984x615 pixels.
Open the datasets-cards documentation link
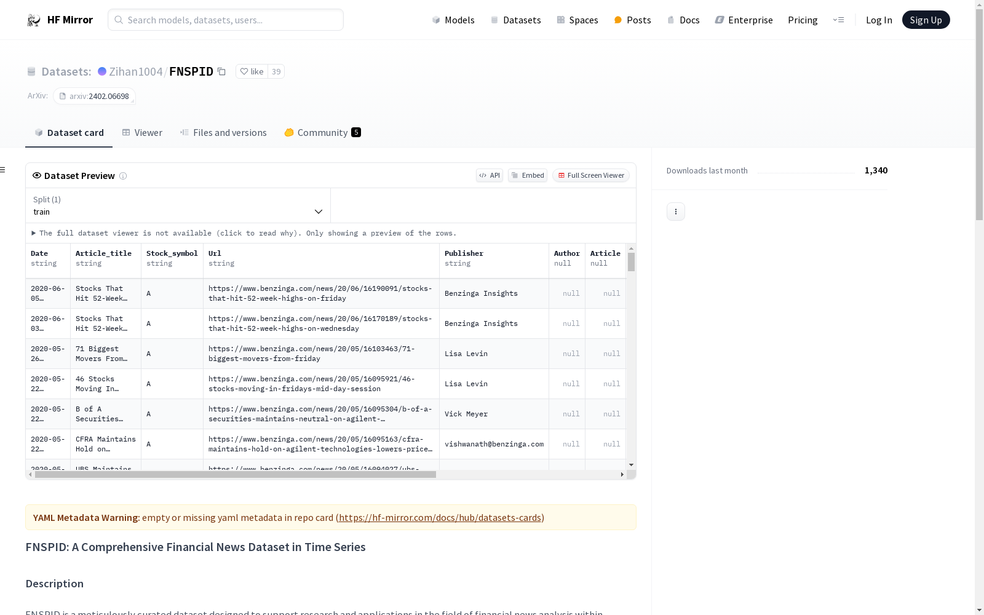click(x=440, y=518)
